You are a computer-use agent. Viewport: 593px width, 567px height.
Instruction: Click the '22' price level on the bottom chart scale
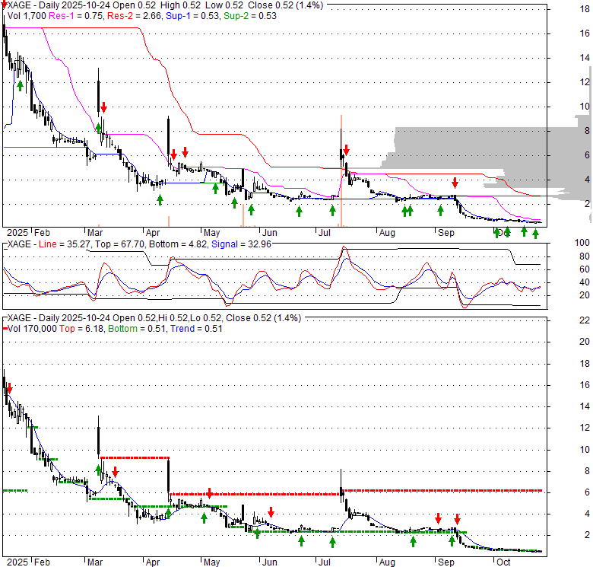coord(585,320)
